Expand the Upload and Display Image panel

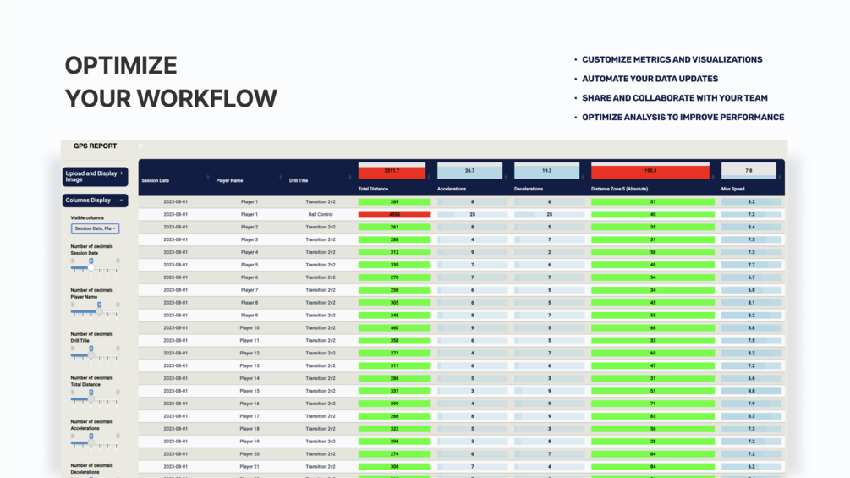[95, 177]
